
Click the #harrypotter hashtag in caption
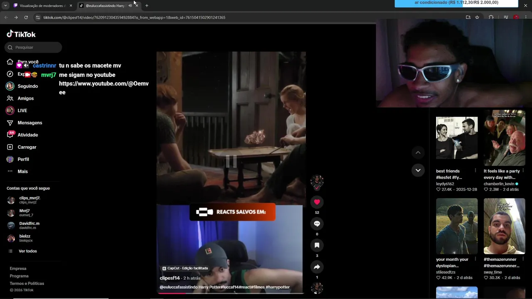[x=278, y=287]
